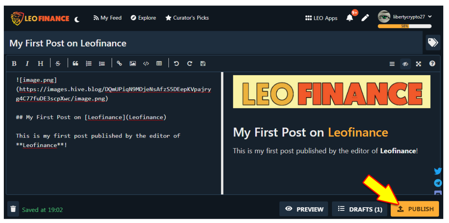Screen dimensions: 449x223
Task: Click the pencil write-post icon
Action: click(365, 18)
